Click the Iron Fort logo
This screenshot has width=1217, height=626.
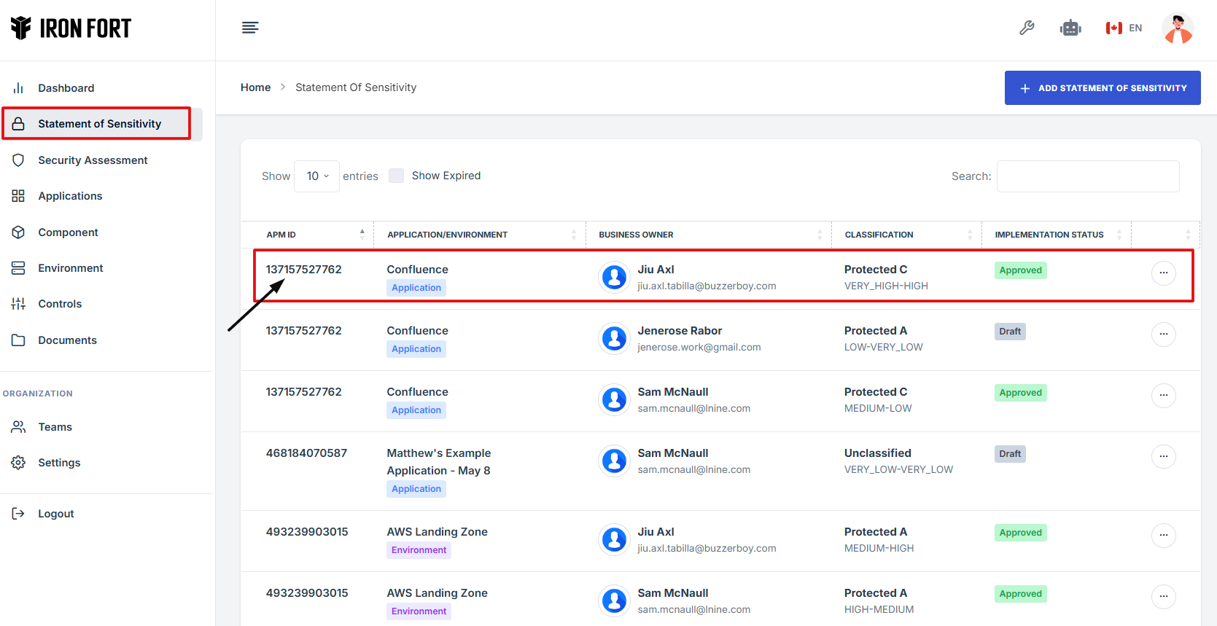pos(71,28)
